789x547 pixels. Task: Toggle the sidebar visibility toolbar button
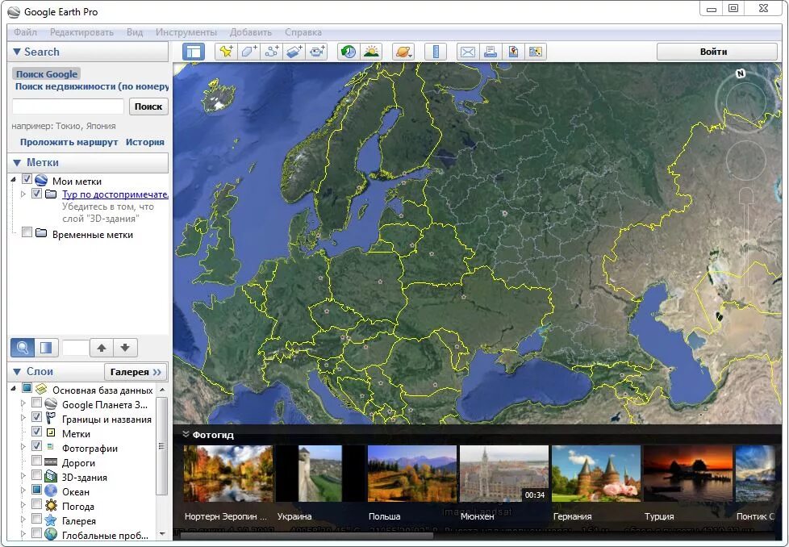point(194,52)
